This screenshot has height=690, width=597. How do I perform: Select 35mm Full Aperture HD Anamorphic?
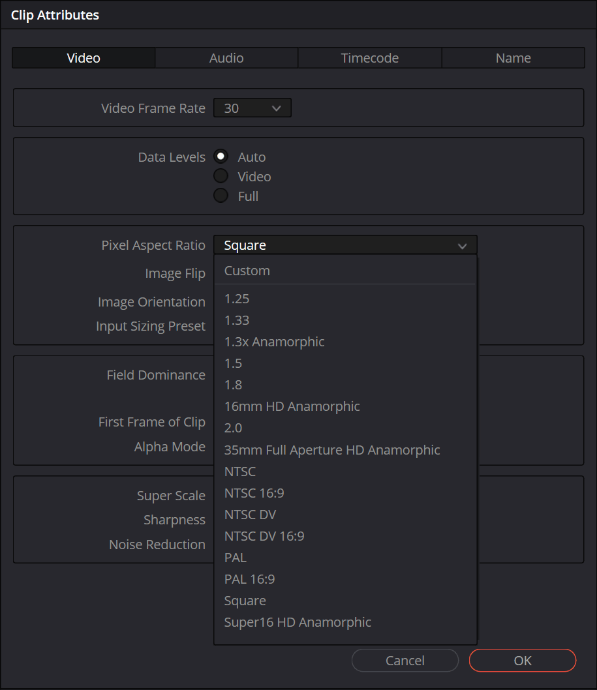[x=332, y=450]
